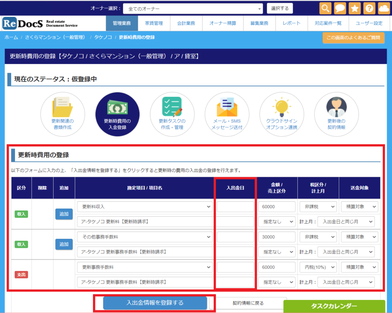Open 計上月 dropdown in 更新料収入 row
This screenshot has height=313, width=392.
coord(346,222)
